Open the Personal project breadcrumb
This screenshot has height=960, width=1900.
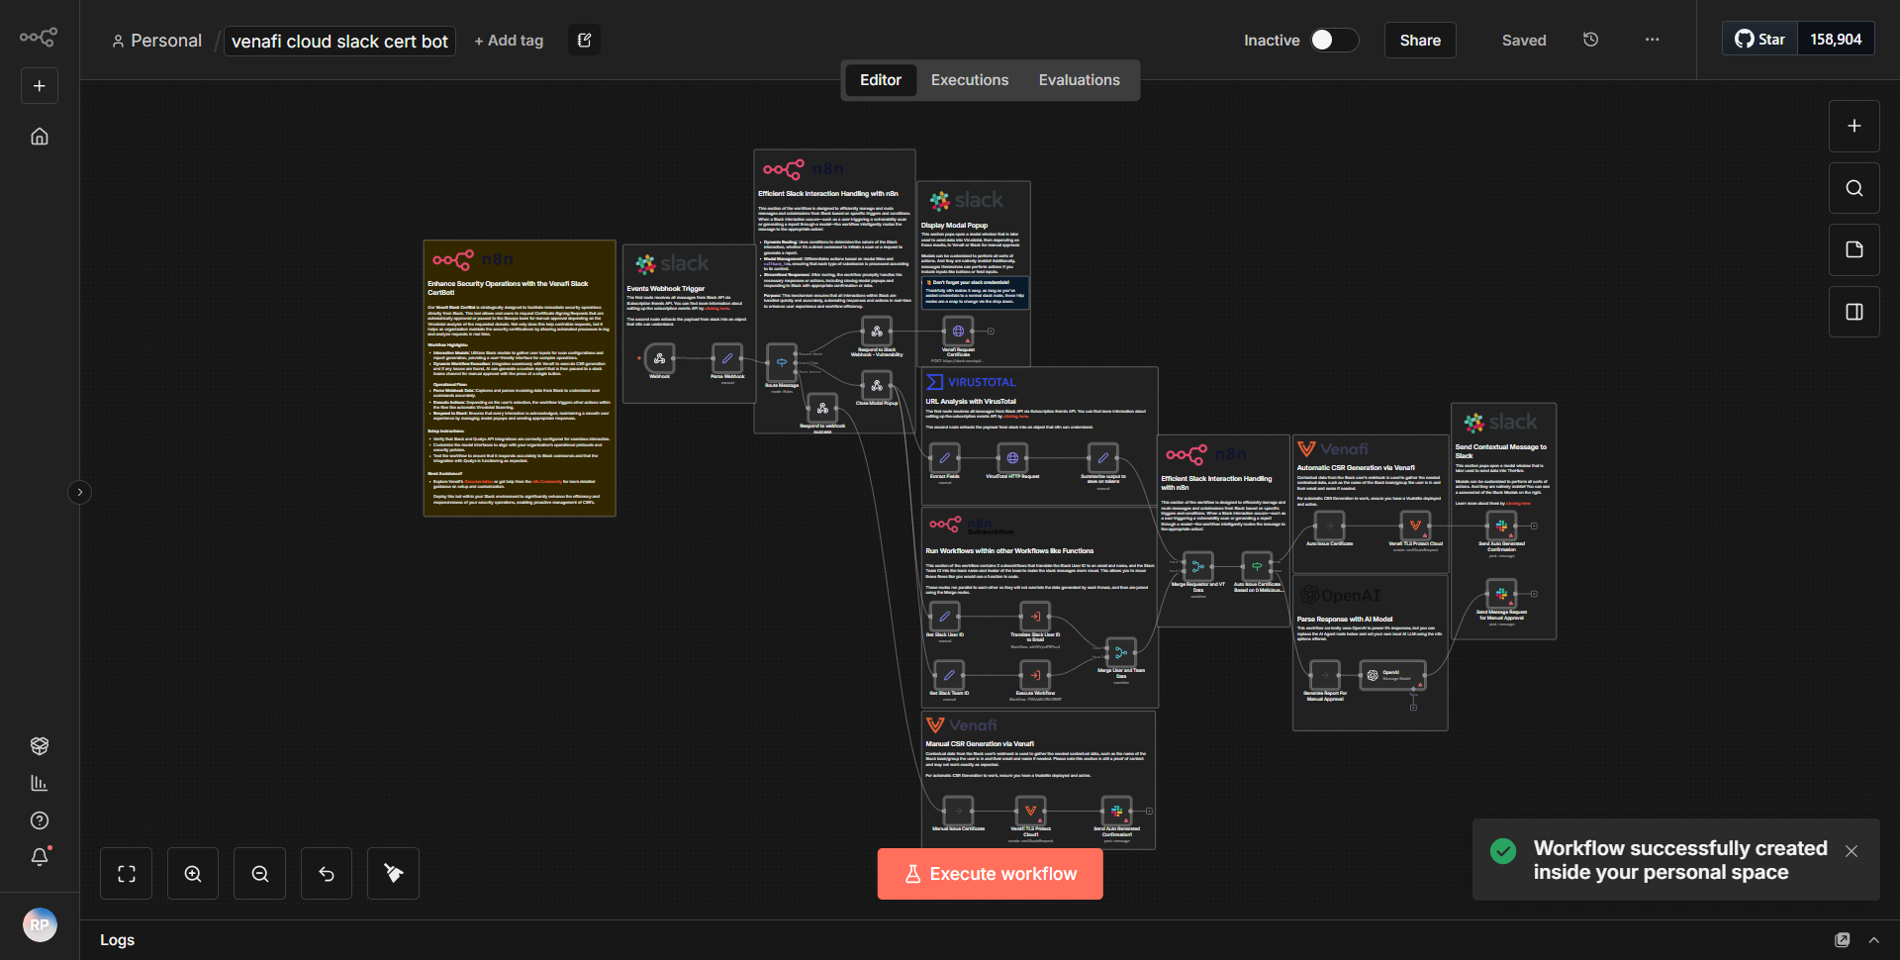(x=156, y=41)
